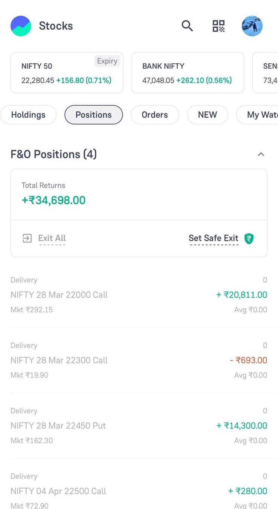Select the Positions tab

pos(93,115)
